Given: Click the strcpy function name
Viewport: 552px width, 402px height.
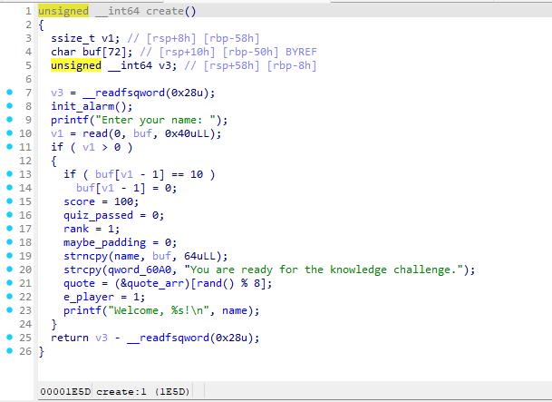Looking at the screenshot, I should 82,270.
